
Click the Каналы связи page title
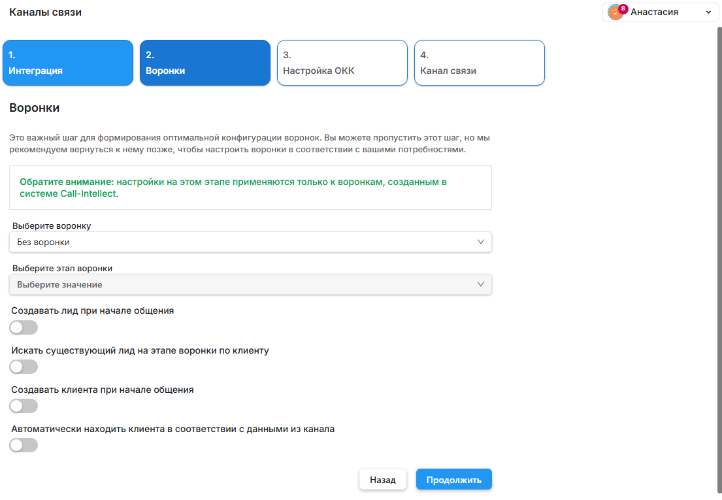pyautogui.click(x=46, y=12)
